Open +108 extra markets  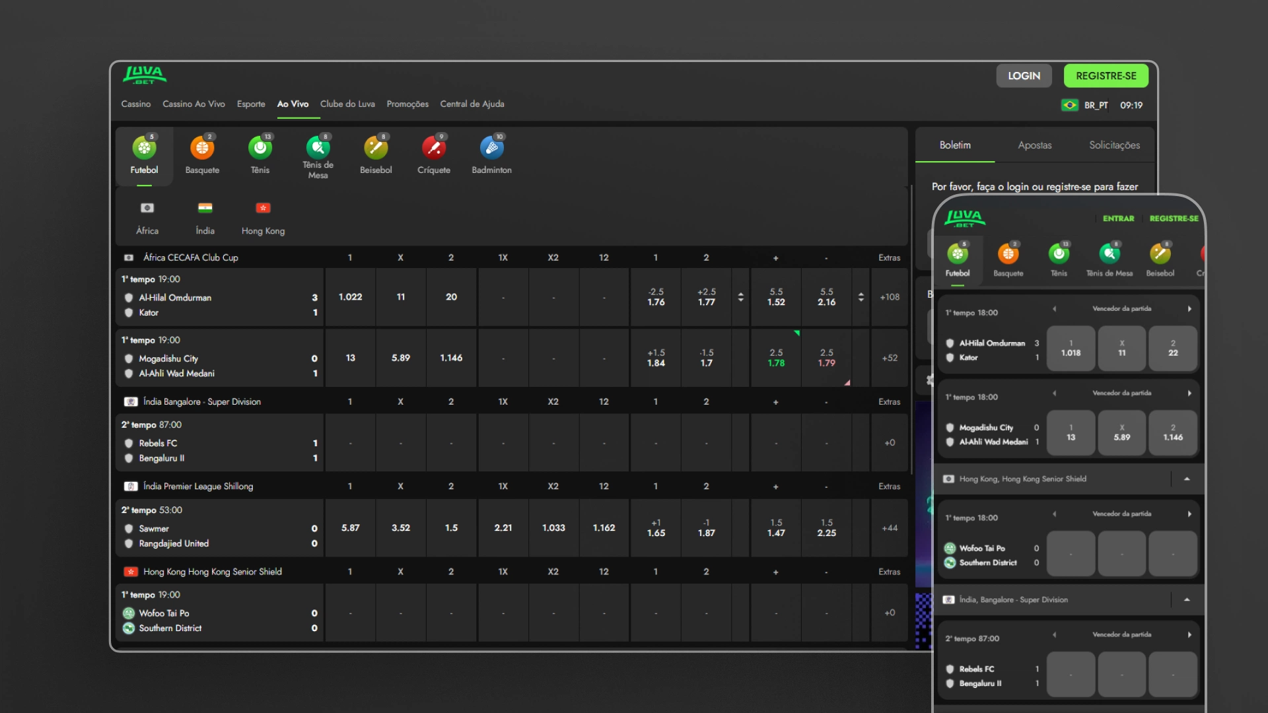click(x=889, y=297)
